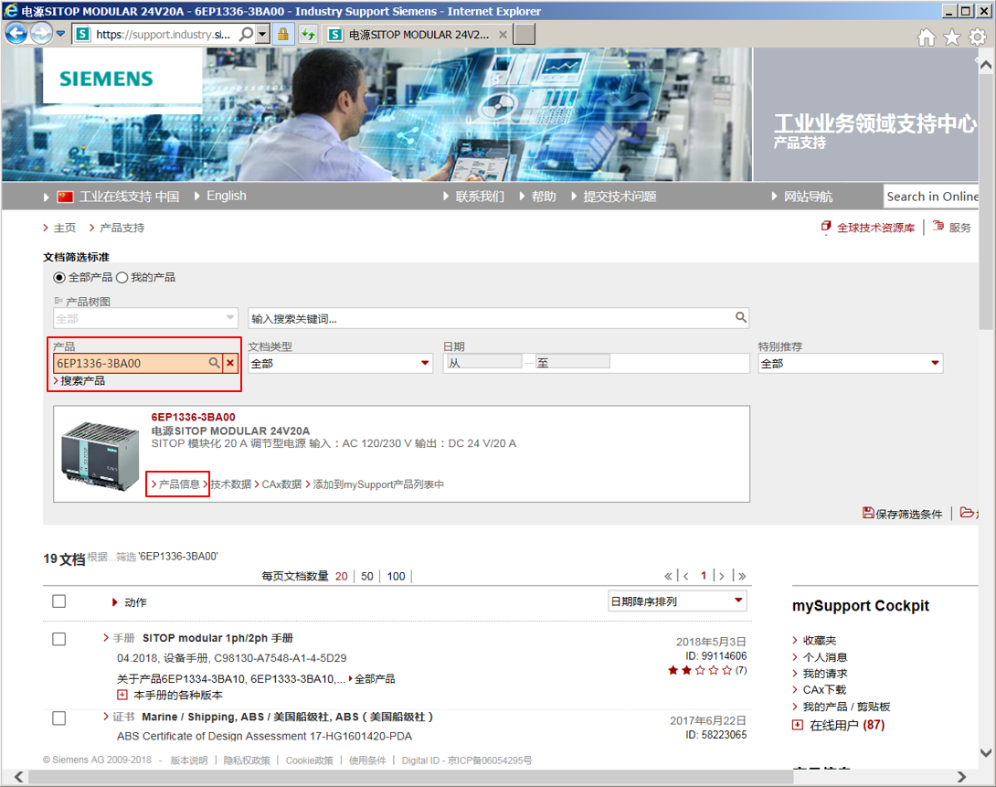Open the 特别推荐 dropdown
996x787 pixels.
[851, 363]
